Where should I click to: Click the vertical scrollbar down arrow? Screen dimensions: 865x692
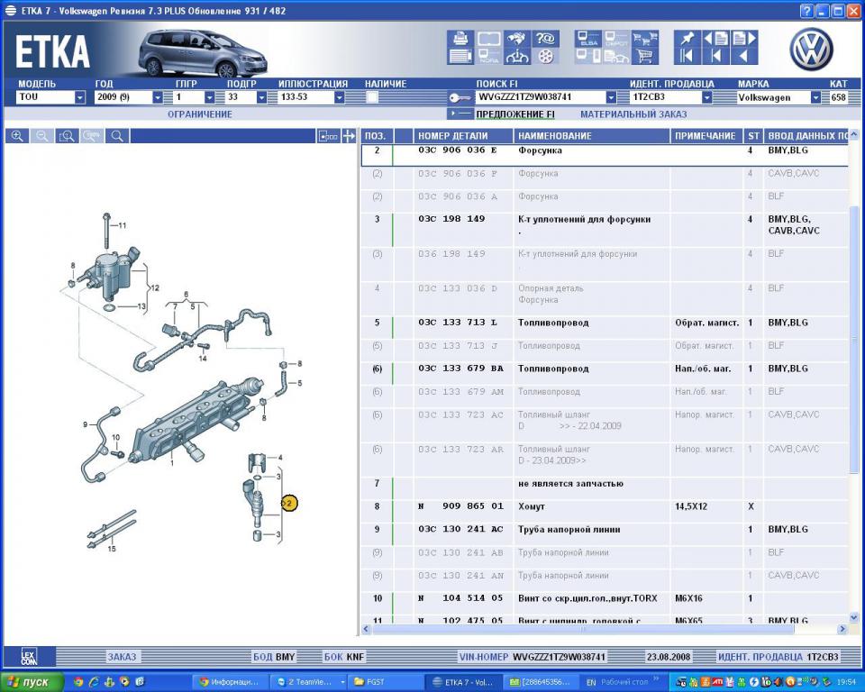pyautogui.click(x=854, y=618)
